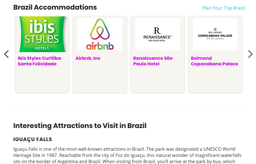Image resolution: width=256 pixels, height=164 pixels.
Task: Open the Airbnb, Inc link
Action: (88, 58)
